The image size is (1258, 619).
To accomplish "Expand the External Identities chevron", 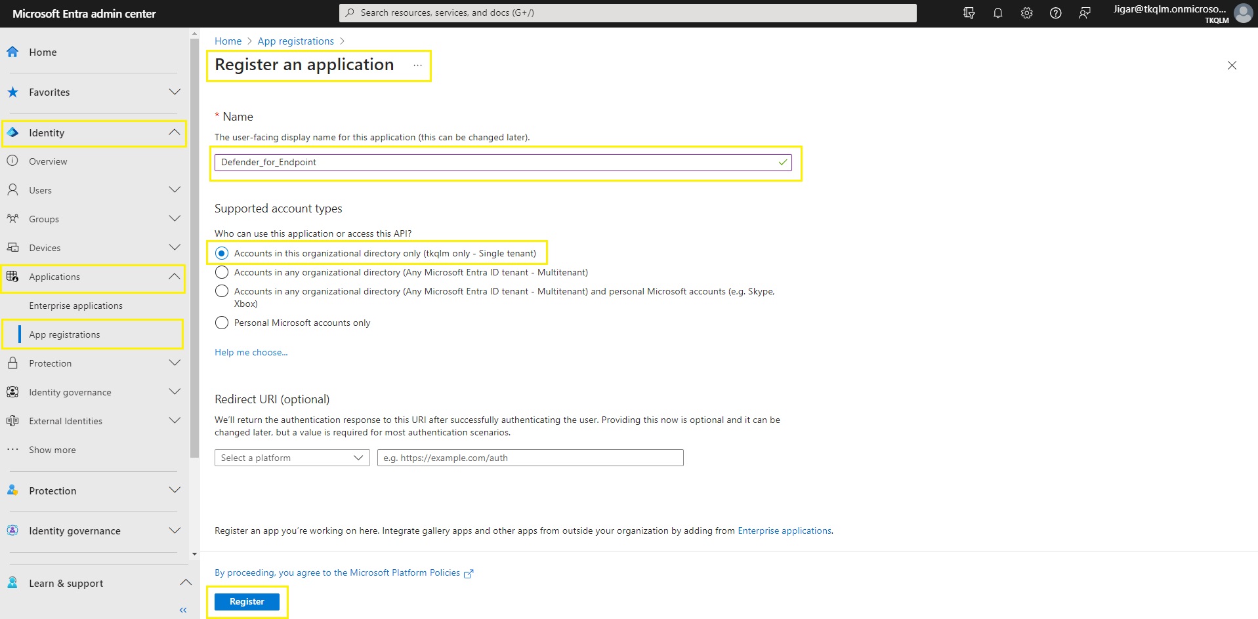I will pyautogui.click(x=175, y=420).
